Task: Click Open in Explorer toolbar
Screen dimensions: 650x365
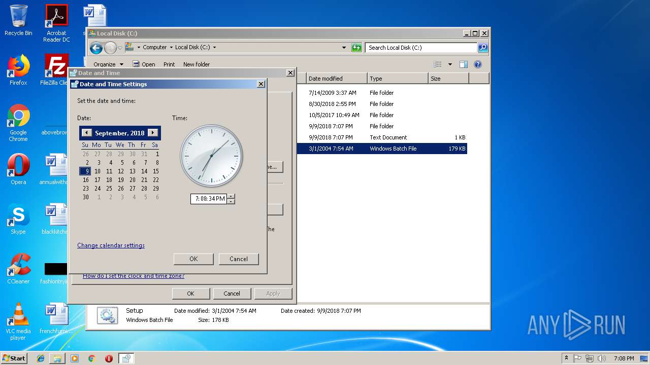Action: coord(144,64)
